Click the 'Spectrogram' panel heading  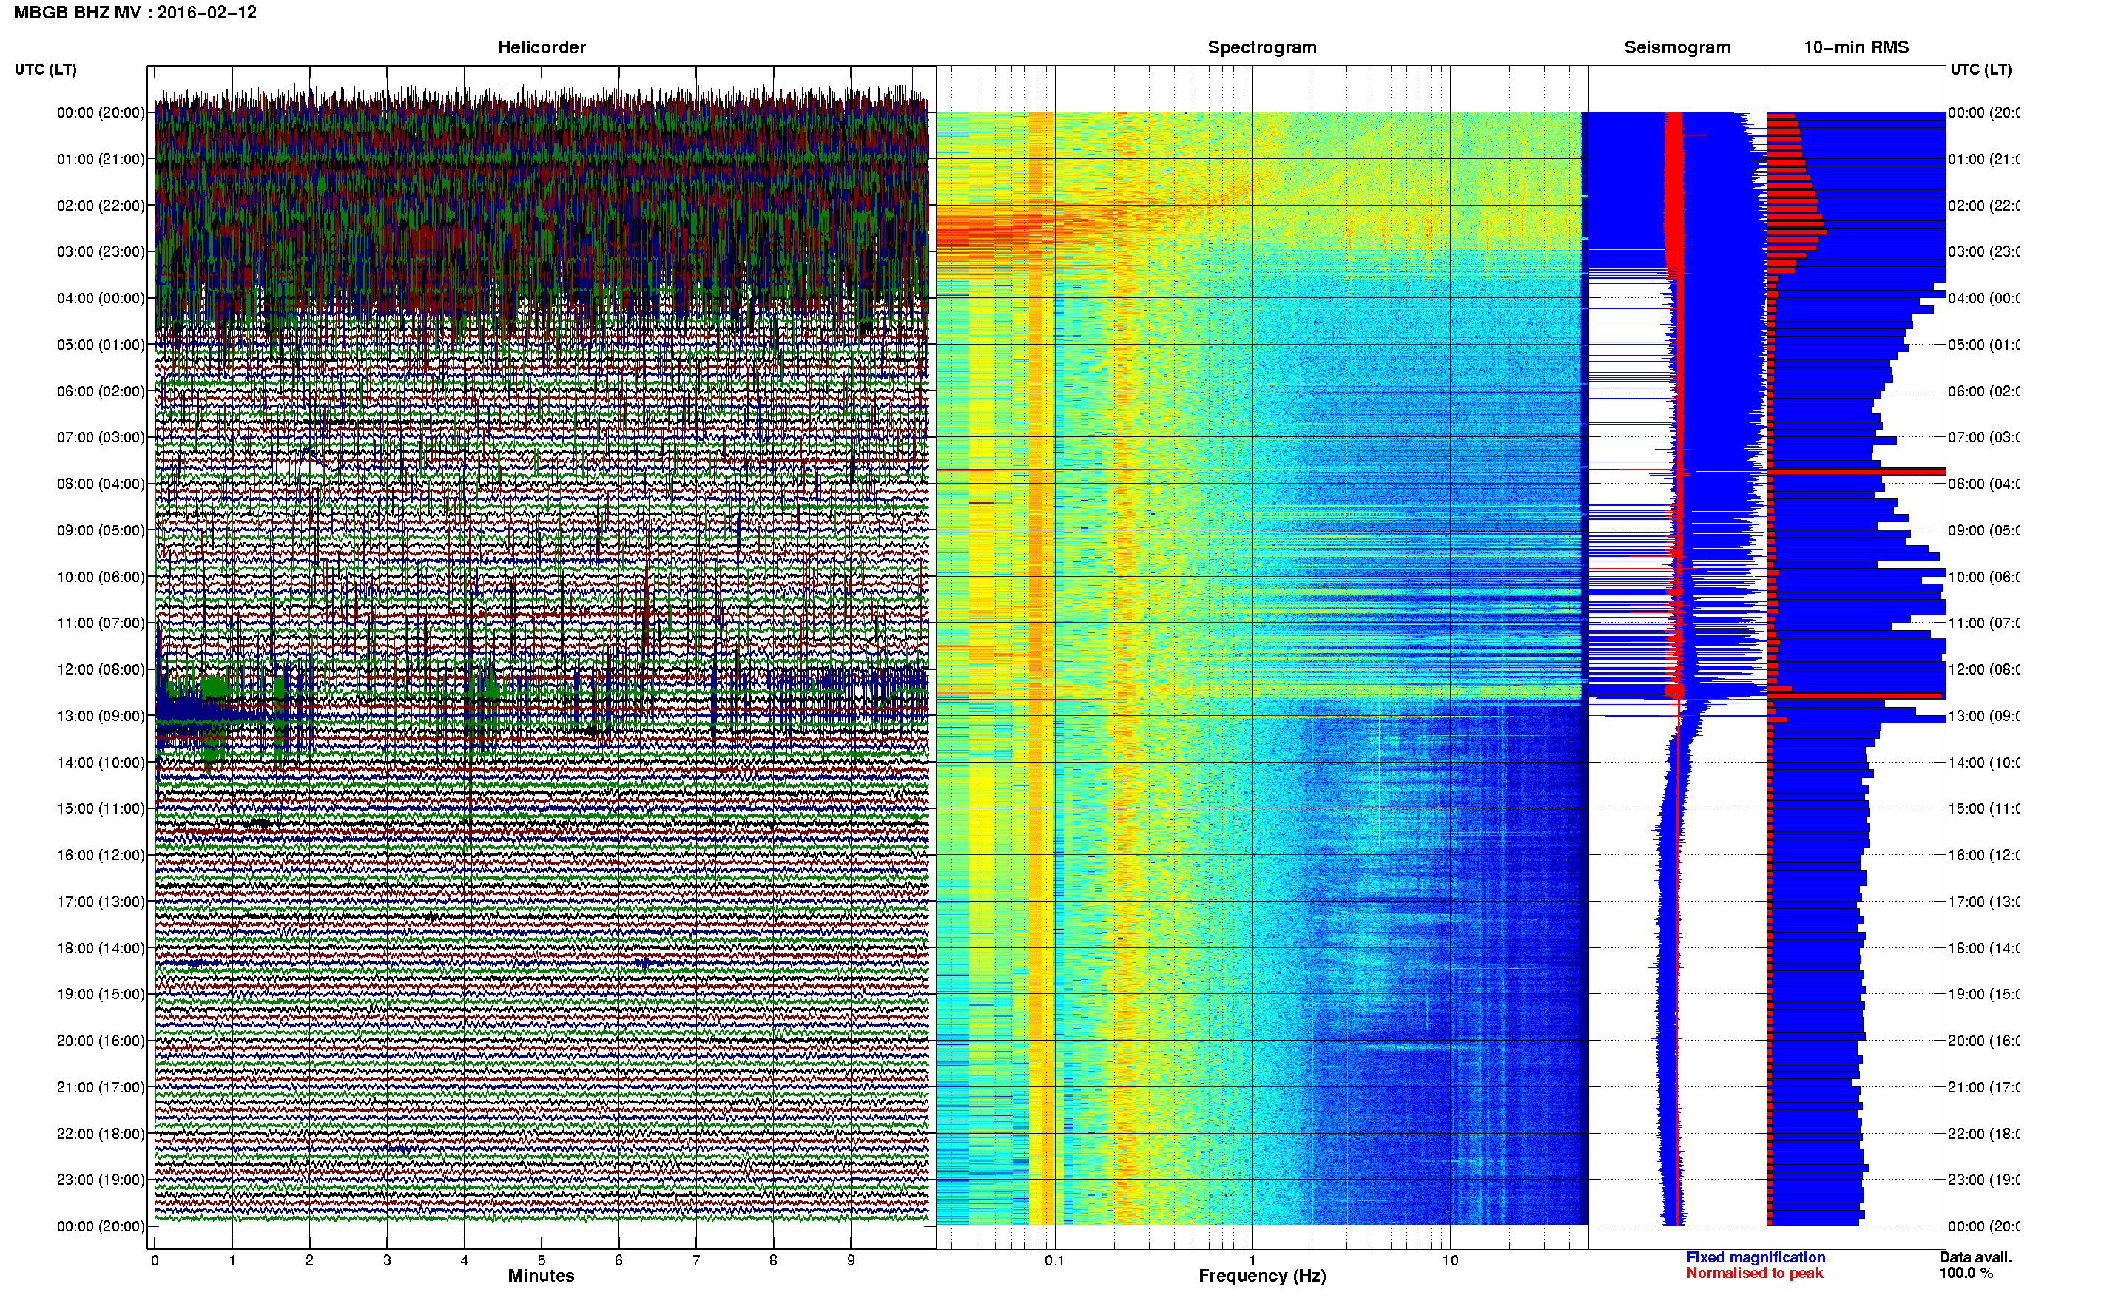tap(1261, 47)
